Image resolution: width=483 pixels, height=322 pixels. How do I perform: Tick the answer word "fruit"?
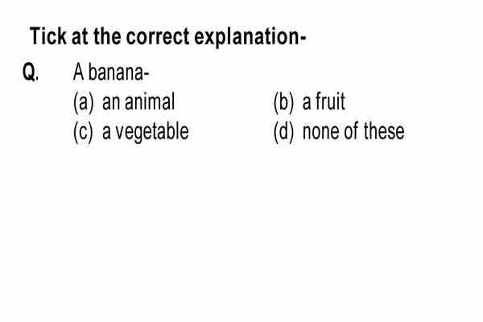[x=330, y=101]
